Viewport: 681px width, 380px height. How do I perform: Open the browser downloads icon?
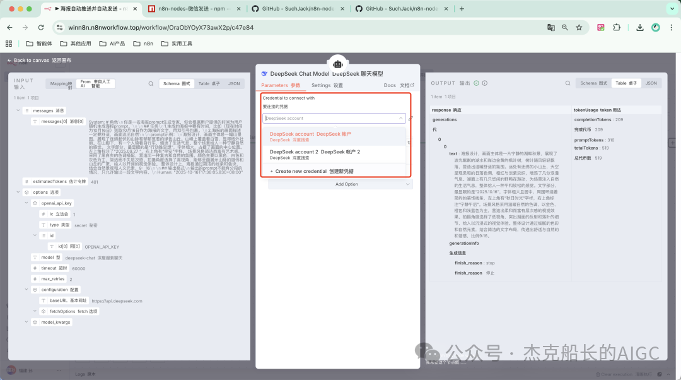click(640, 27)
